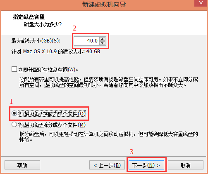Viewport: 208px width, 174px height.
Task: Choose the 将虚拟磁盘拆分成多个文件 radio option
Action: (x=14, y=125)
